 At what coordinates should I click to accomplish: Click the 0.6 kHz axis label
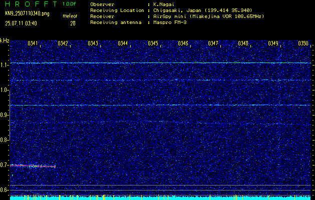tap(4, 190)
